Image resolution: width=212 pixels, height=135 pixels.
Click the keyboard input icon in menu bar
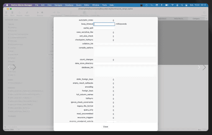point(157,5)
